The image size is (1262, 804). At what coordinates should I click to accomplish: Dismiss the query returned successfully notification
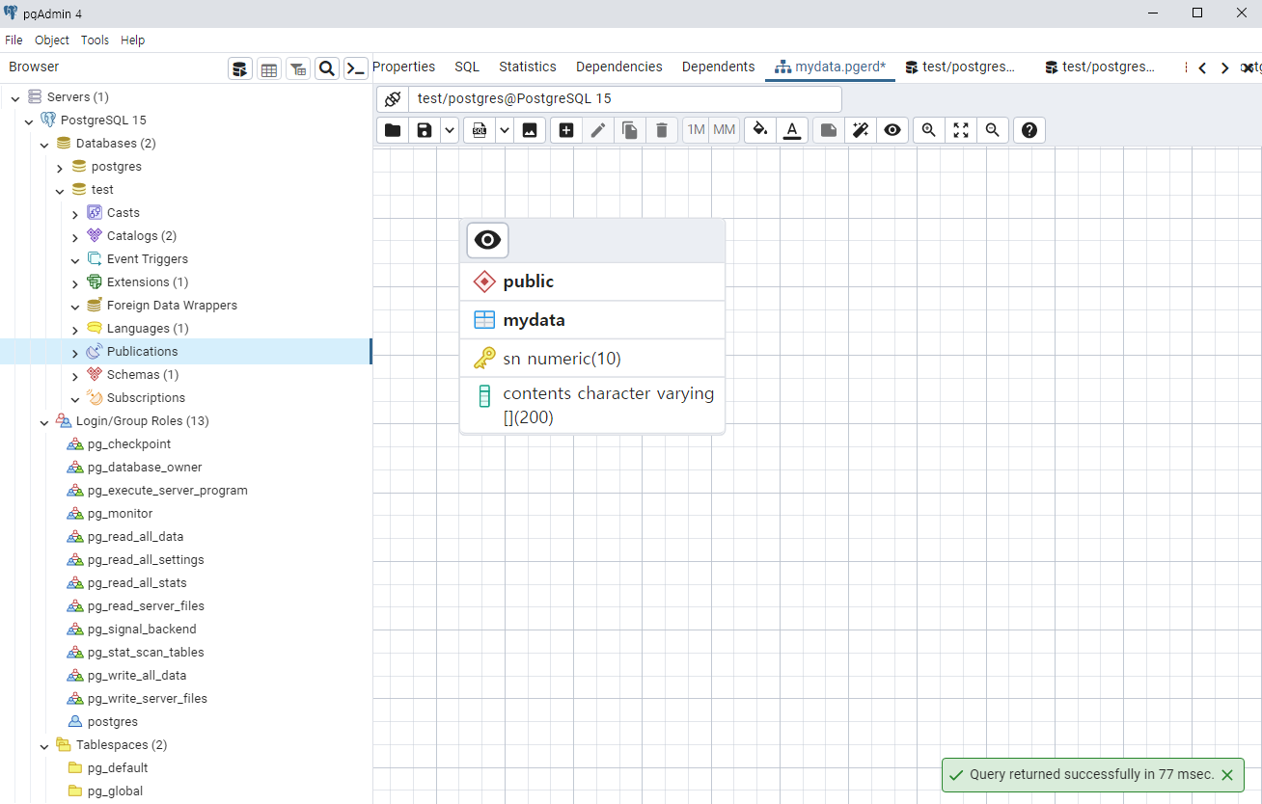(x=1227, y=775)
